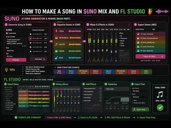171x128 pixels.
Task: Toggle the Compressor entry in the SUNO Effects list
Action: (x=124, y=38)
